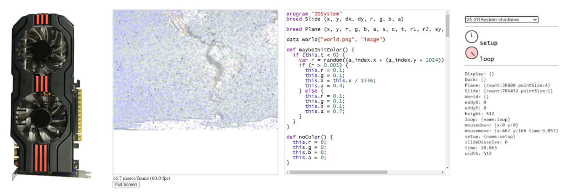Place cursor on the program "2DSystem" line
Viewport: 562px width, 194px height.
314,14
